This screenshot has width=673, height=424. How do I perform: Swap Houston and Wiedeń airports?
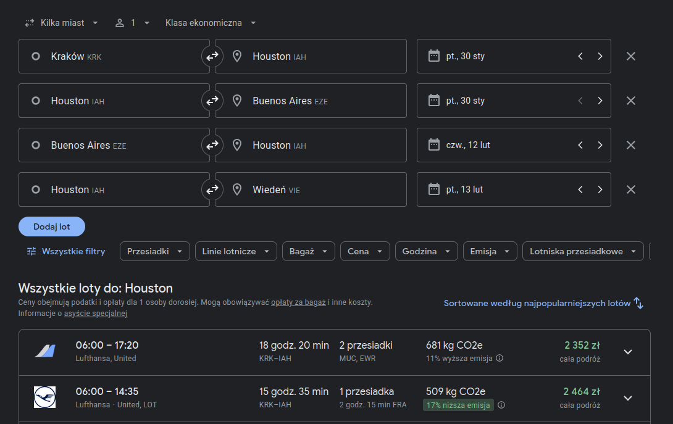click(212, 189)
